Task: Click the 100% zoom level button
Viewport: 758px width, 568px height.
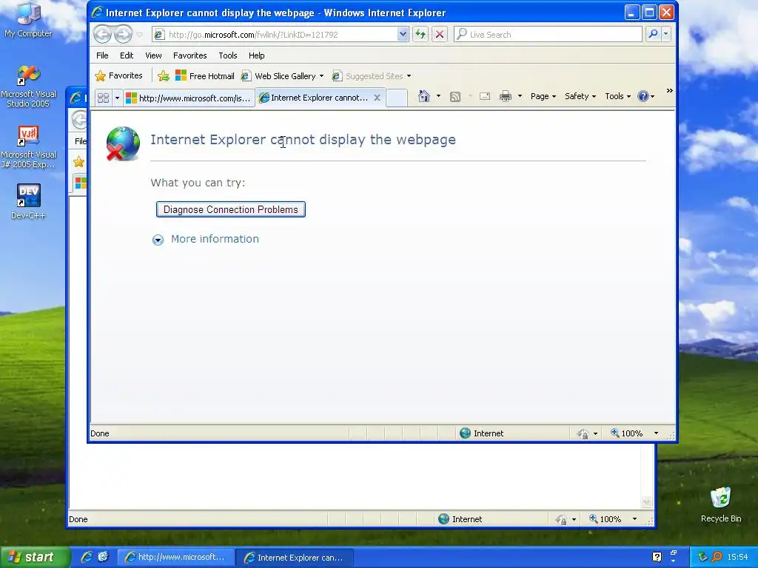Action: (x=627, y=433)
